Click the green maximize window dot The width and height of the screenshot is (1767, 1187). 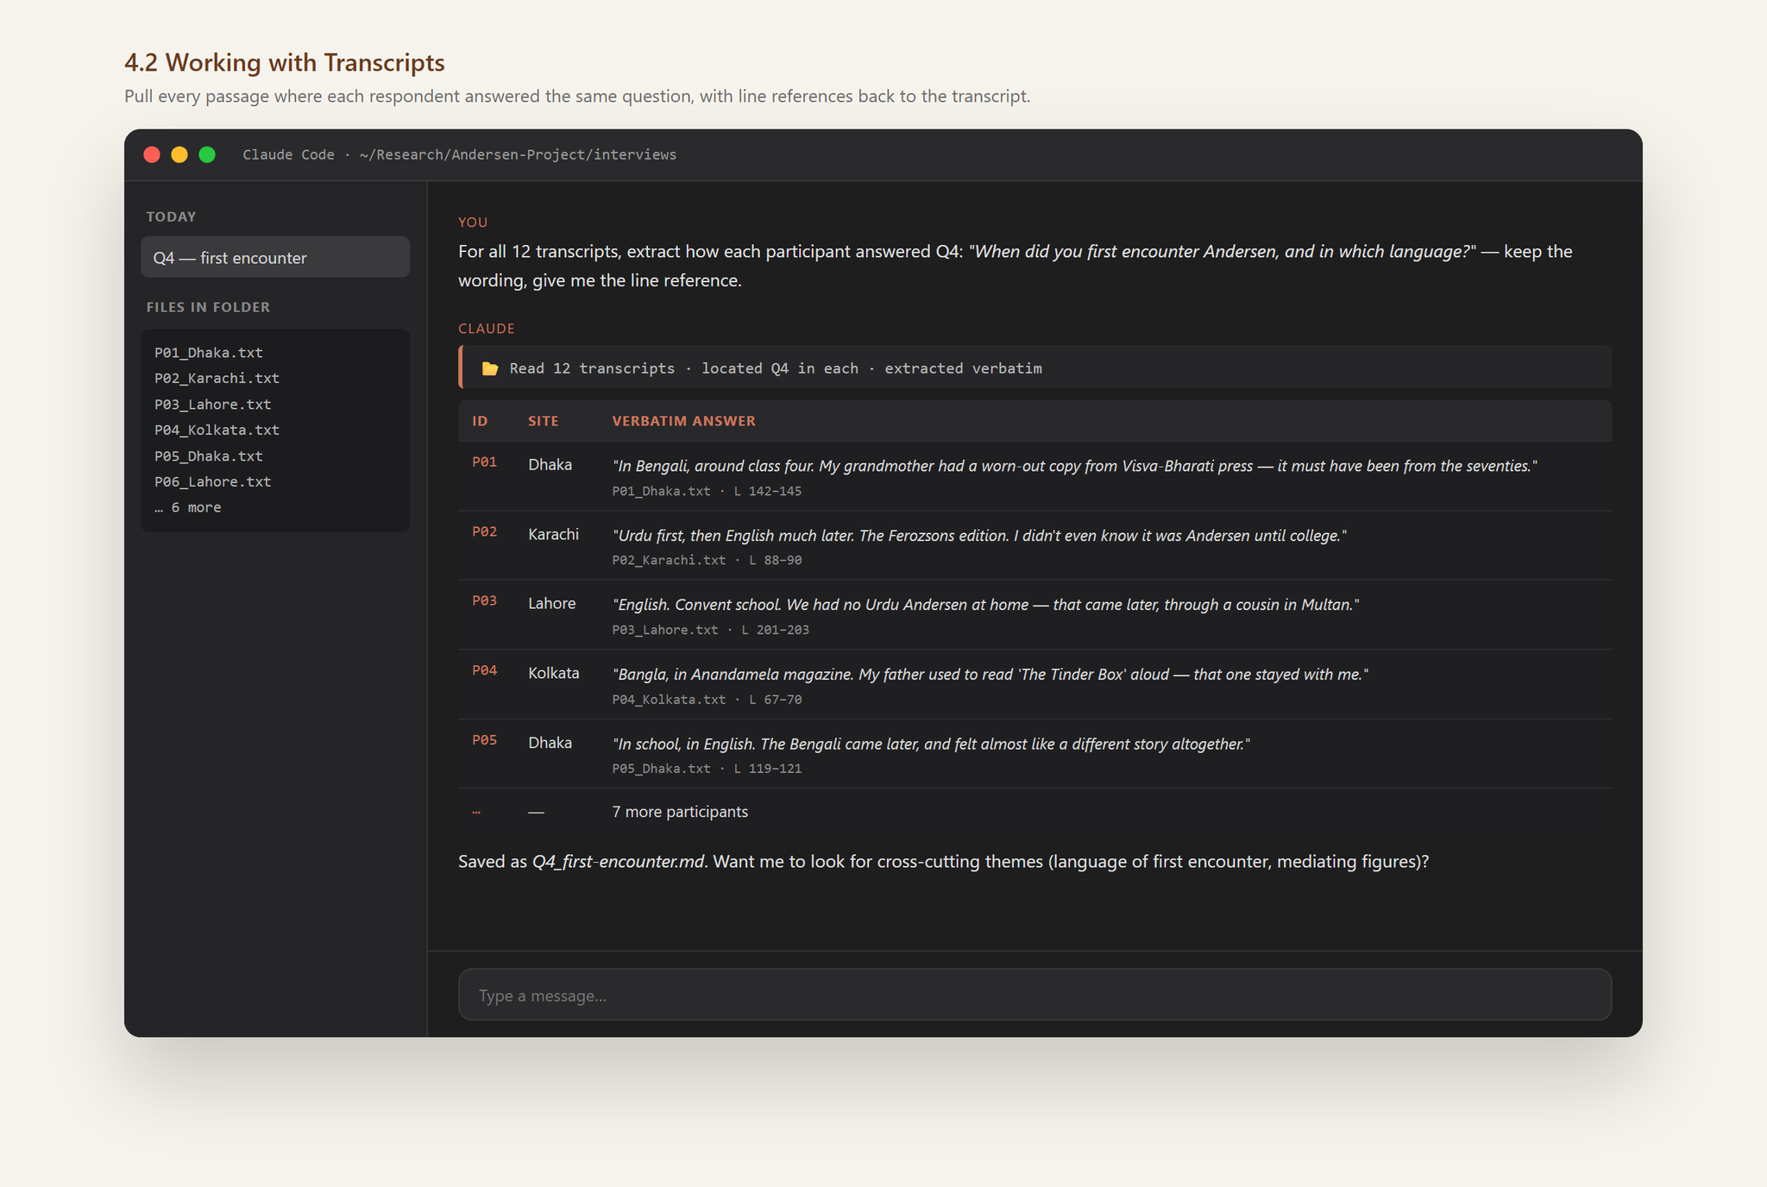207,154
